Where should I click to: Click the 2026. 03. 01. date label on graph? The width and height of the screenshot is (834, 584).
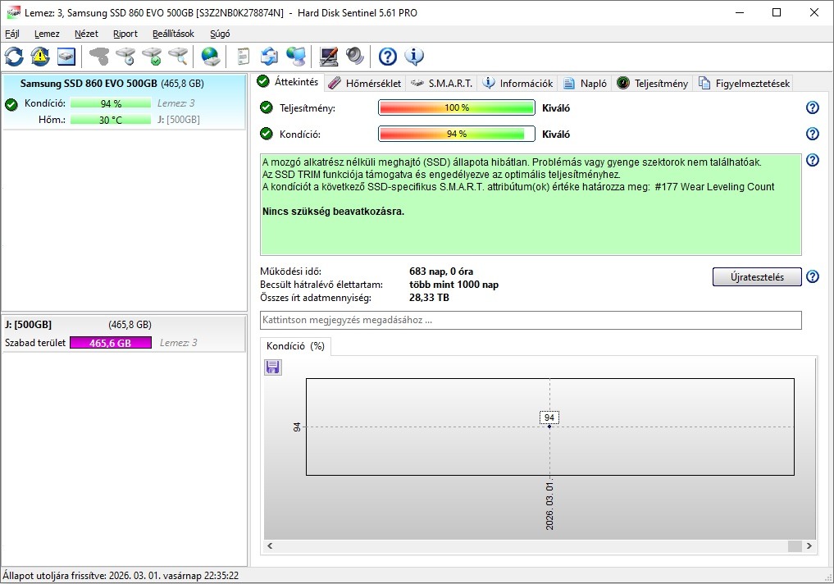tap(549, 506)
